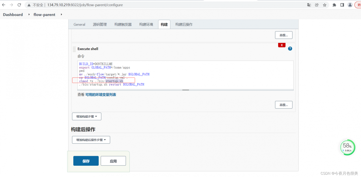The width and height of the screenshot is (361, 177).
Task: Click the ./bin/startup.sh restart line
Action: tap(112, 84)
